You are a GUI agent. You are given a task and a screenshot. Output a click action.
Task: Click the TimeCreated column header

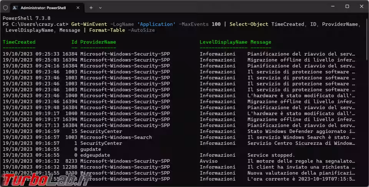tap(19, 42)
